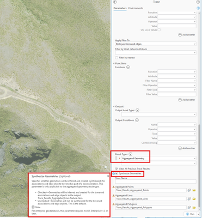Remove the Aggregated Geometry result type
The width and height of the screenshot is (202, 218).
119,159
